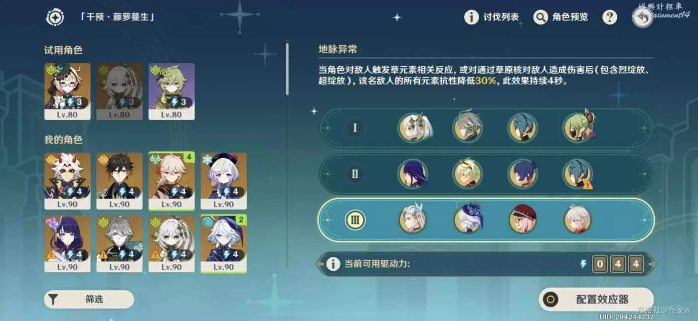Select team I round marker
This screenshot has height=321, width=698.
point(355,128)
